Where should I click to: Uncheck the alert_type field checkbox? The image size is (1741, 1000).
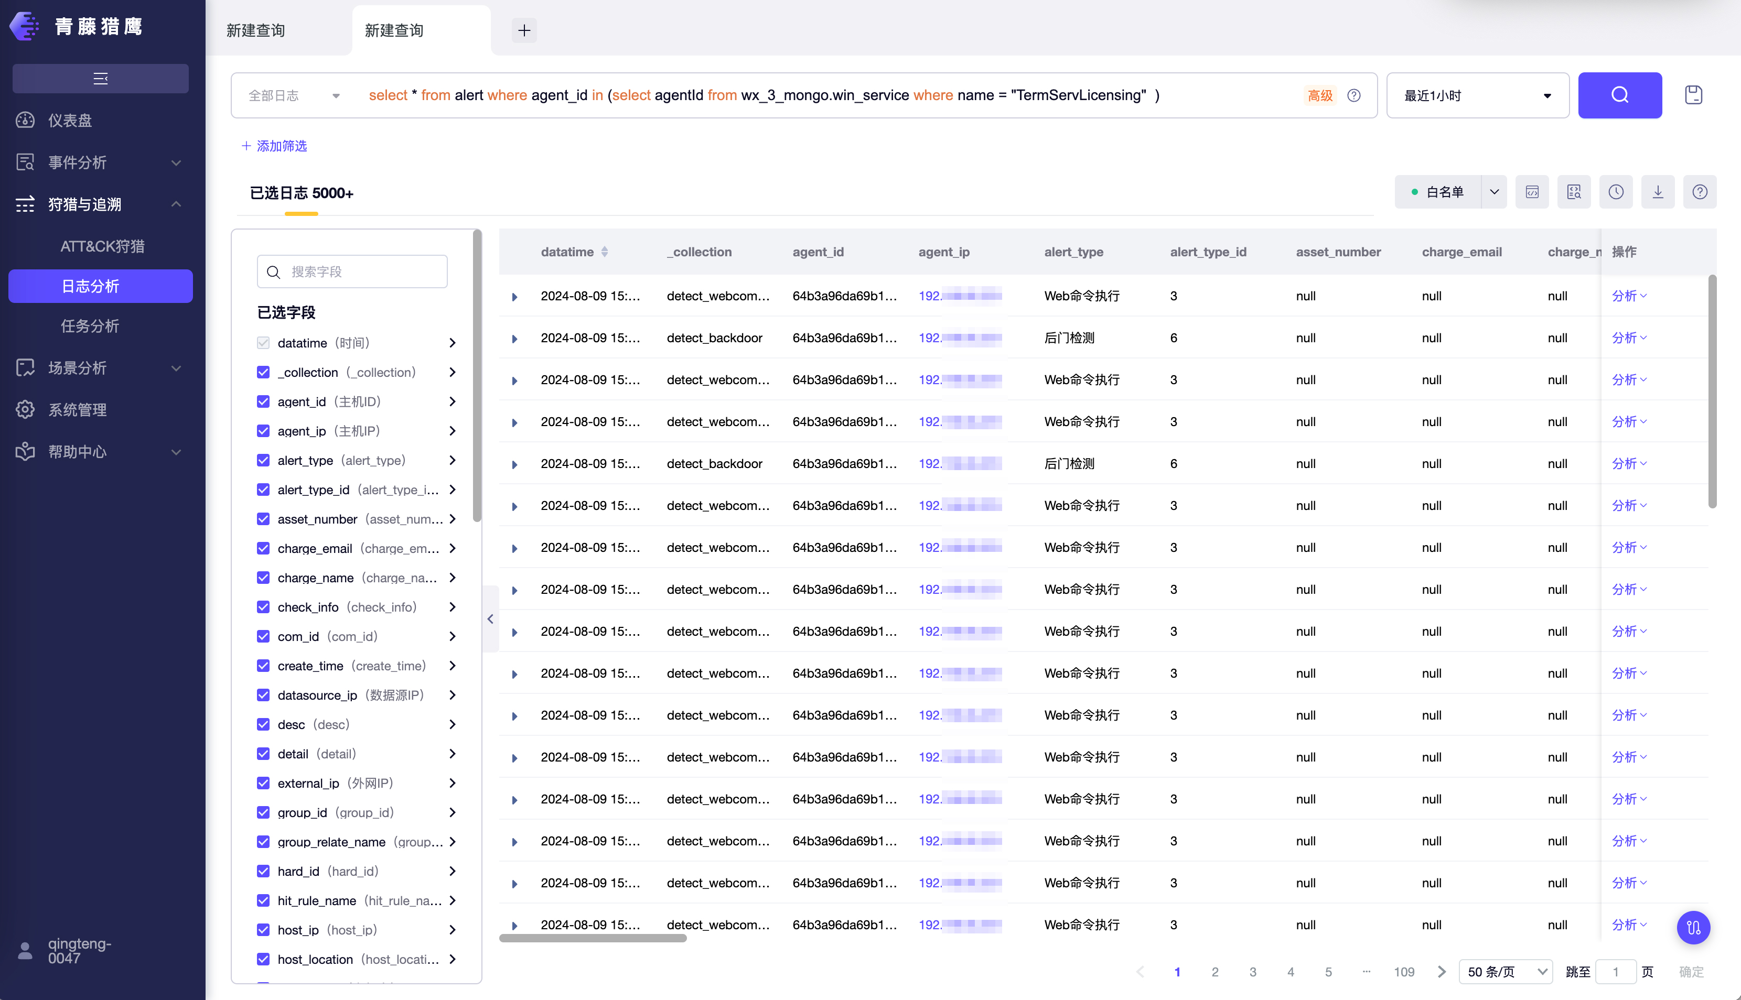tap(263, 460)
